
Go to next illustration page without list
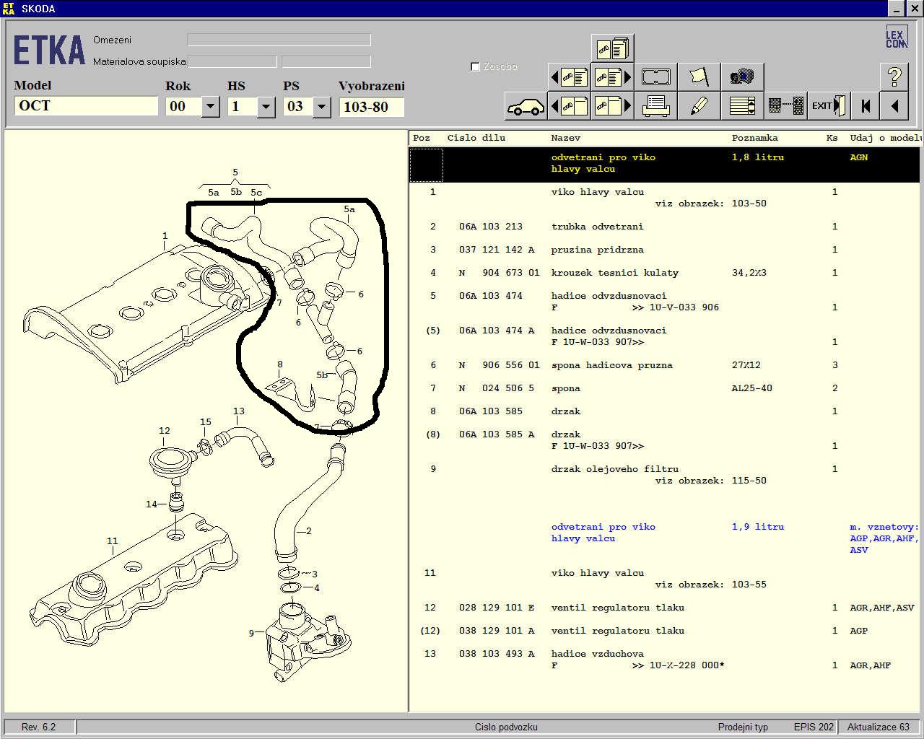pos(613,106)
